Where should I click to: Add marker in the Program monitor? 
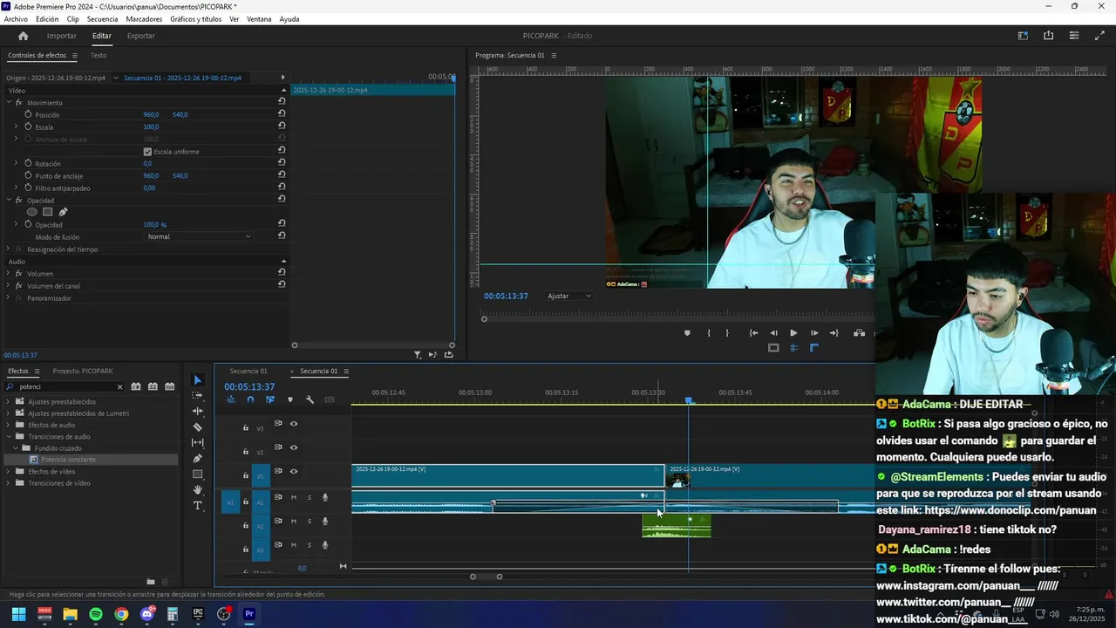687,333
